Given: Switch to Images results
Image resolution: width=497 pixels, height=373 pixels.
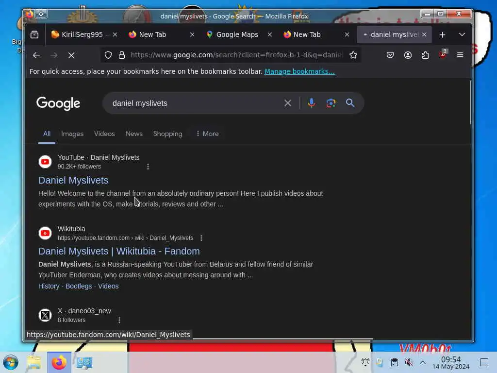Looking at the screenshot, I should [72, 134].
